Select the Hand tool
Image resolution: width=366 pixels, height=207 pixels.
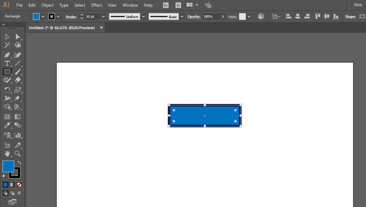pos(7,154)
